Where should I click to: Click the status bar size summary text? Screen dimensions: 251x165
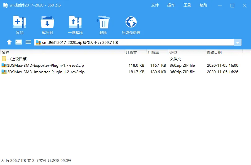[36, 161]
